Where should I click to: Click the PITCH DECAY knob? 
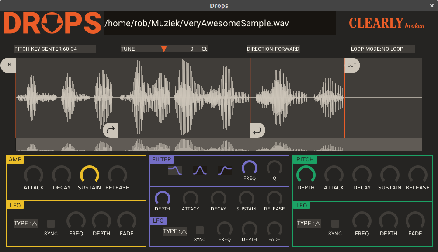pos(362,175)
